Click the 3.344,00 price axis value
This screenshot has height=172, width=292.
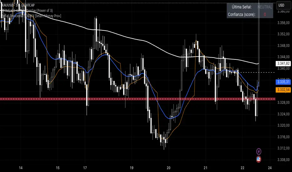coord(284,57)
